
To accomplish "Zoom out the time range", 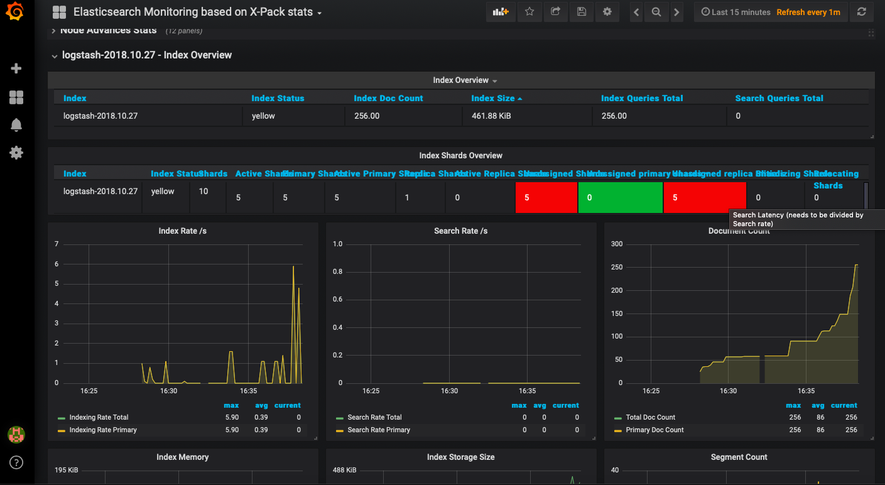I will [656, 12].
